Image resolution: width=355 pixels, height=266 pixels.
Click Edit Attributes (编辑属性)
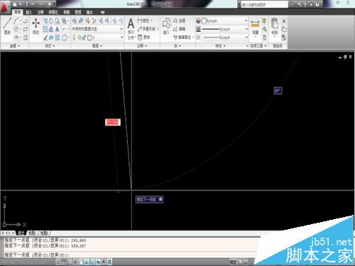click(x=183, y=37)
